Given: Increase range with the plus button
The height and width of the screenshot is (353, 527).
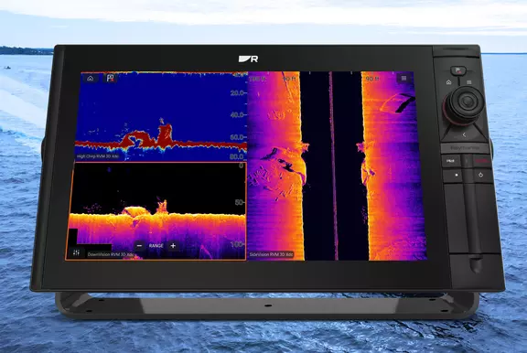Looking at the screenshot, I should pos(173,246).
